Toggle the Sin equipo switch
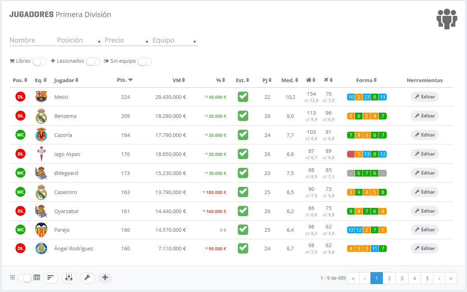Screen dimensions: 467x292 (145, 61)
